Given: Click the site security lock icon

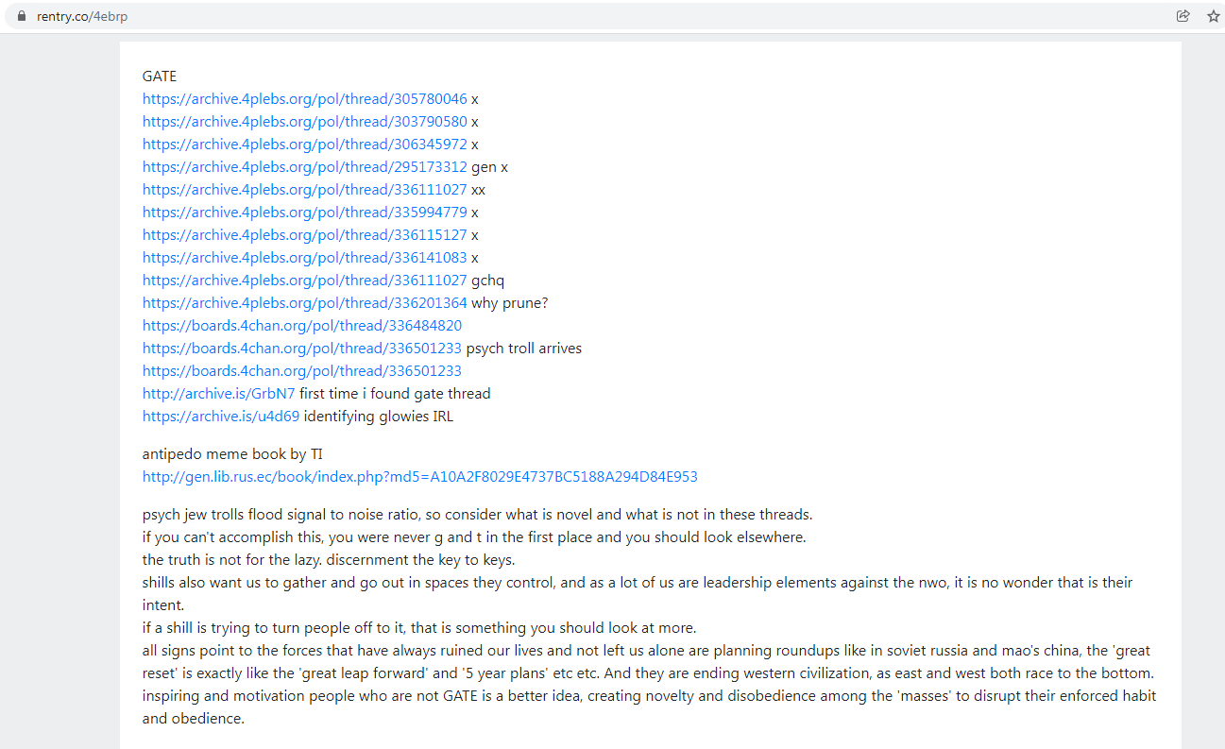Looking at the screenshot, I should click(x=23, y=16).
